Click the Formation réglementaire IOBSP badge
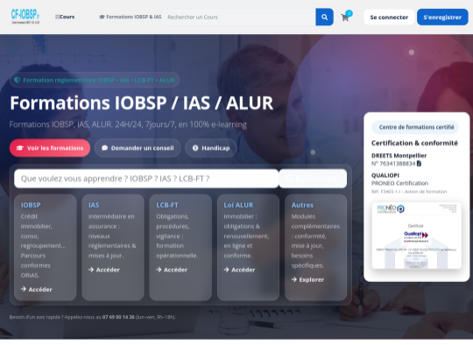This screenshot has width=473, height=345. (95, 80)
